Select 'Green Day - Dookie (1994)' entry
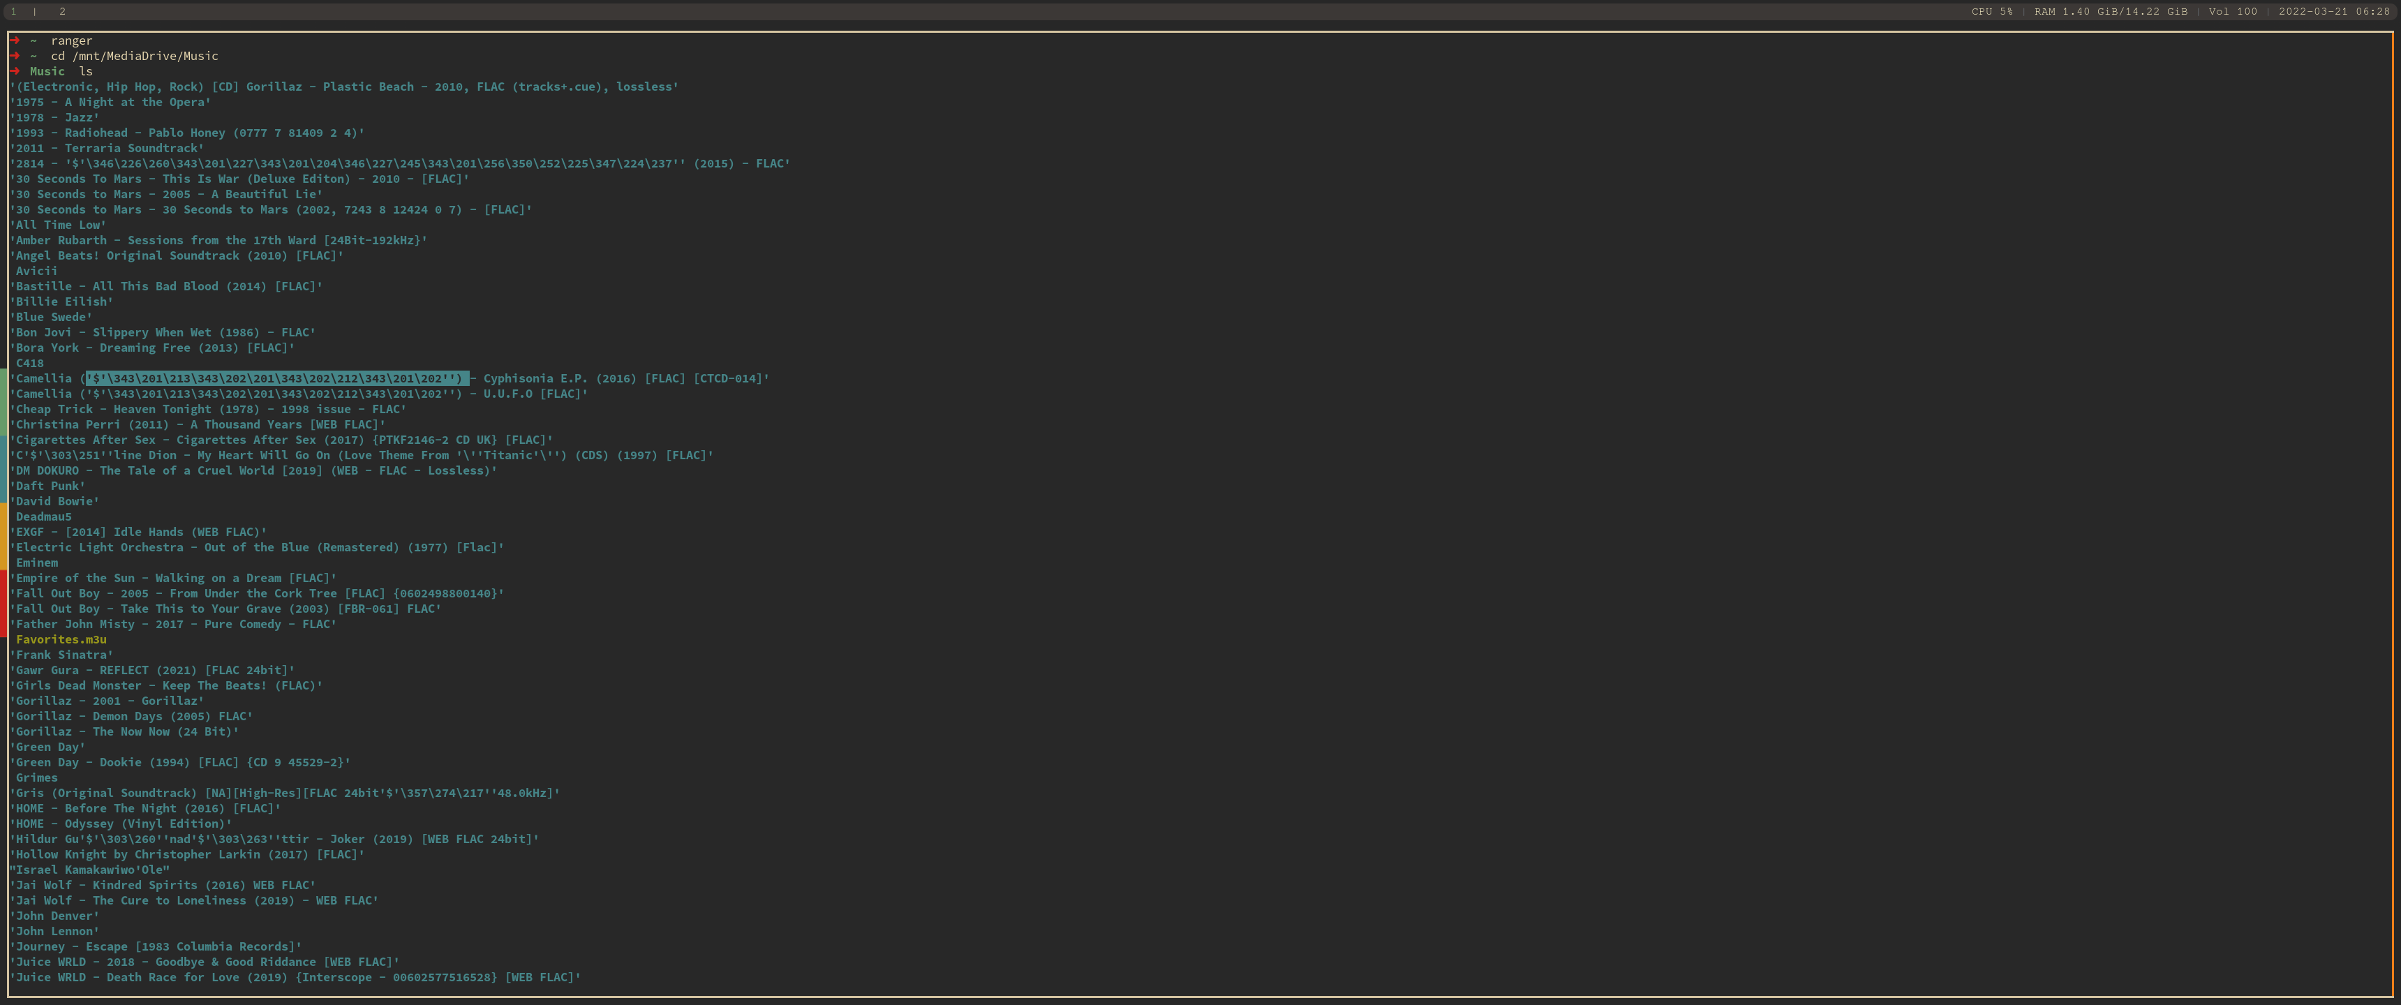The image size is (2401, 1005). click(181, 763)
